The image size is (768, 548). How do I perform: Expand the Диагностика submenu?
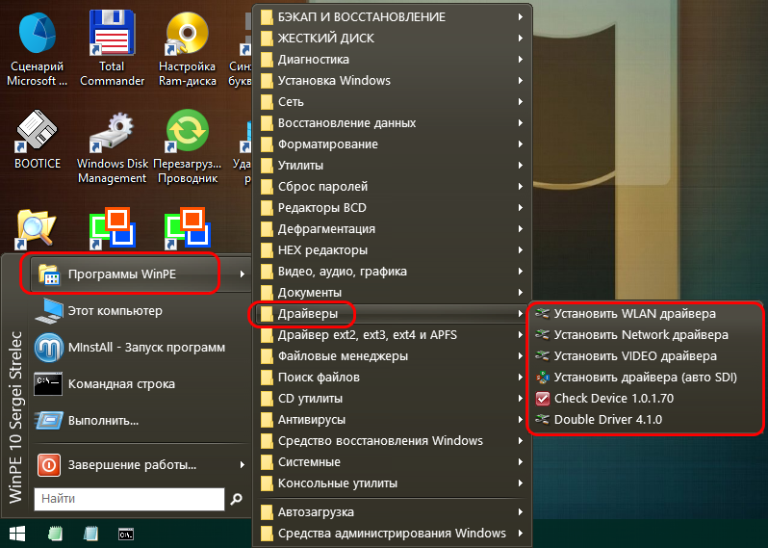pyautogui.click(x=392, y=60)
